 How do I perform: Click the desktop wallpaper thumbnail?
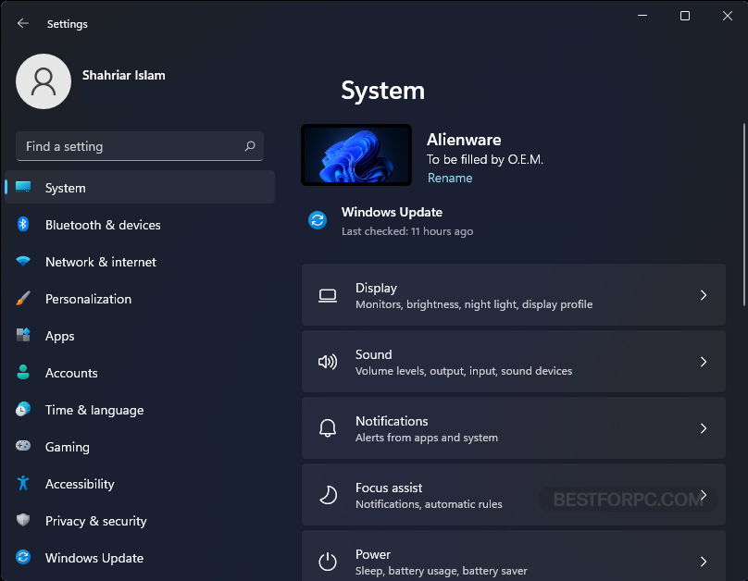356,155
